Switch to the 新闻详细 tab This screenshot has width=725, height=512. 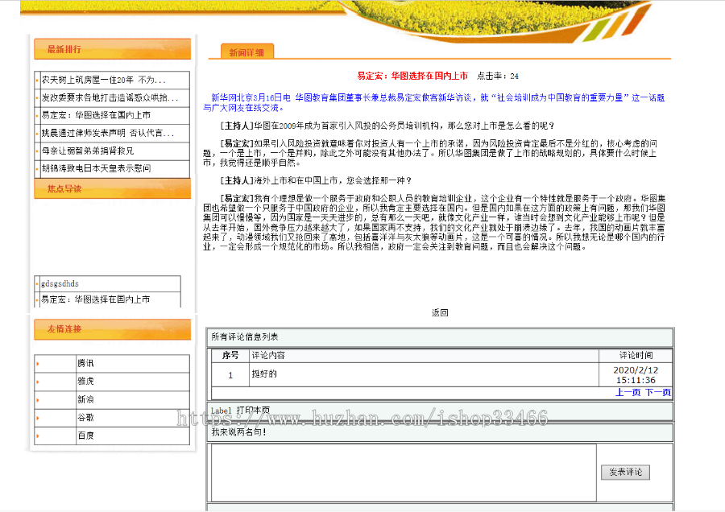tap(246, 50)
